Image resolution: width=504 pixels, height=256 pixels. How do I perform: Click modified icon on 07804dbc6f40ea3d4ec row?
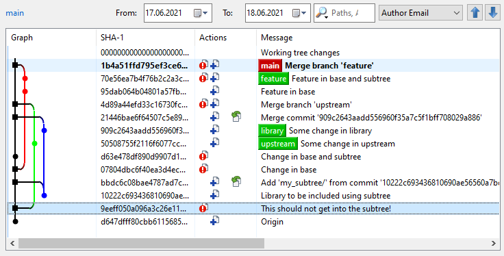coord(203,169)
